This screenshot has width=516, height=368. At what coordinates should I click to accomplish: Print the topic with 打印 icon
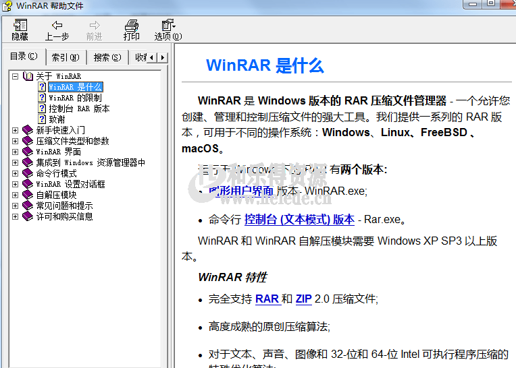pos(132,26)
